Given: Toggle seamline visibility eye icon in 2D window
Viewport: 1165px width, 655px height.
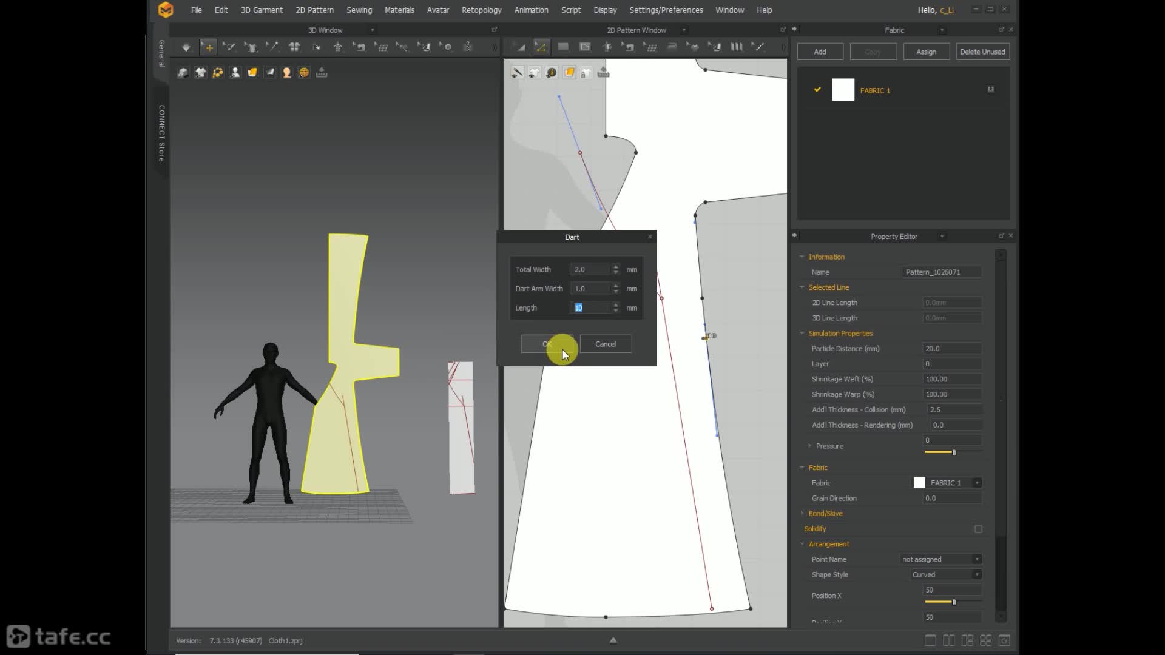Looking at the screenshot, I should 517,73.
